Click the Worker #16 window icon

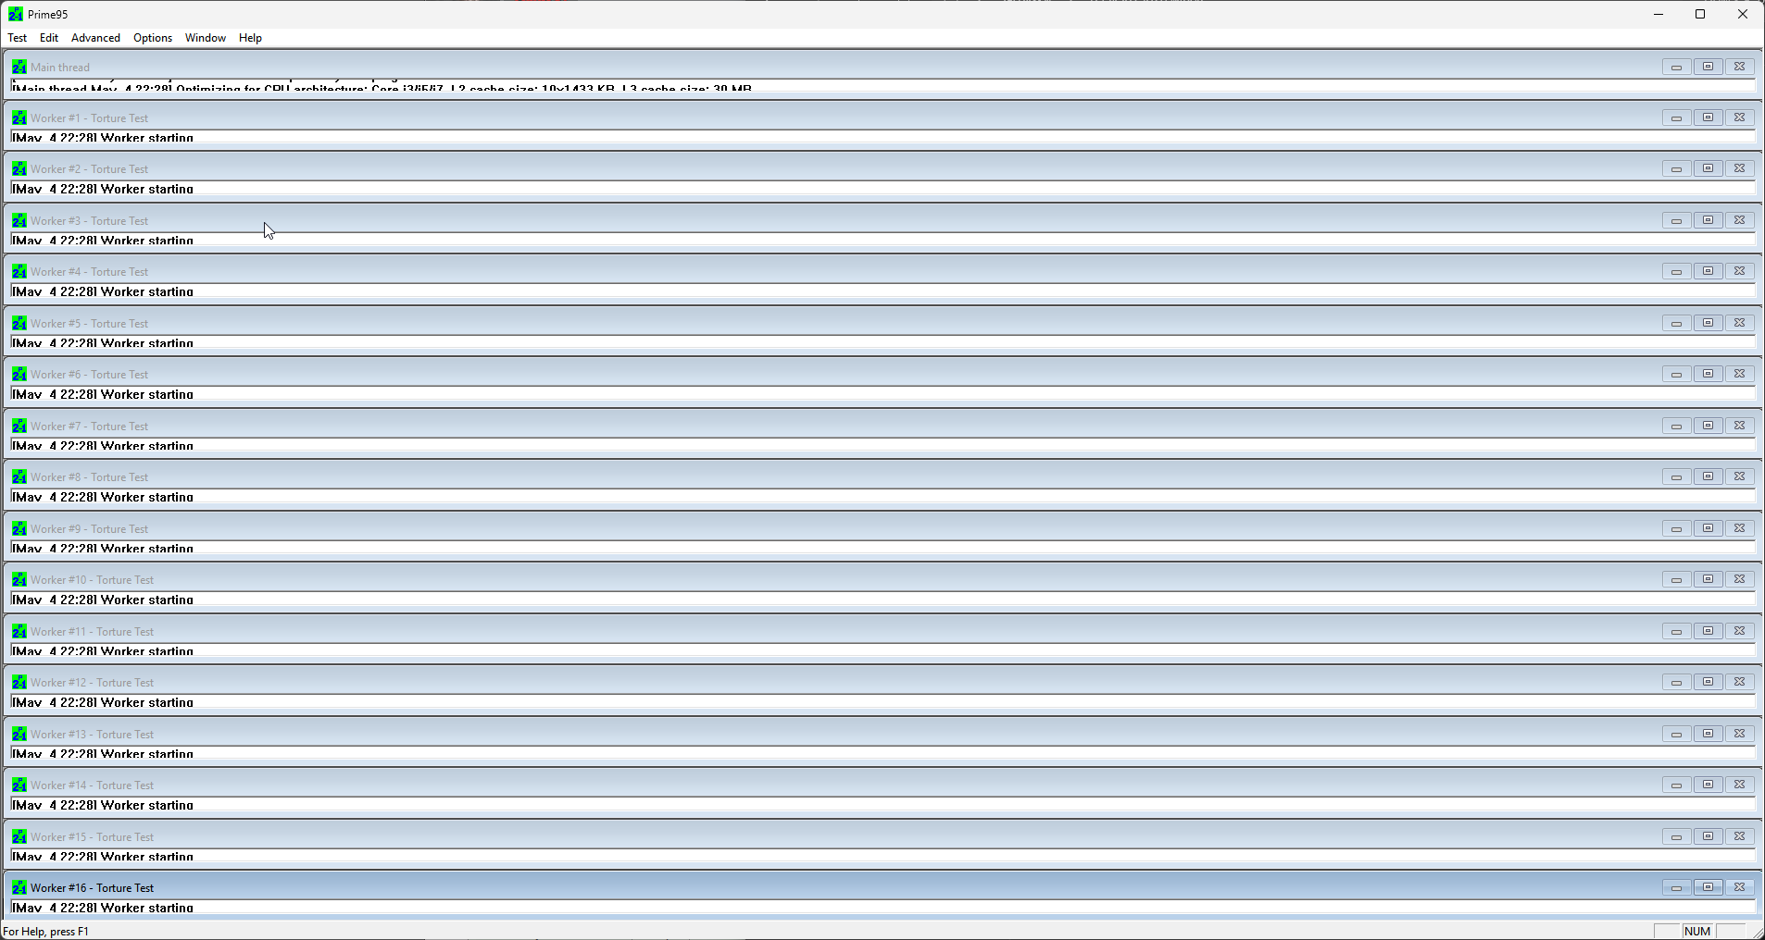19,887
